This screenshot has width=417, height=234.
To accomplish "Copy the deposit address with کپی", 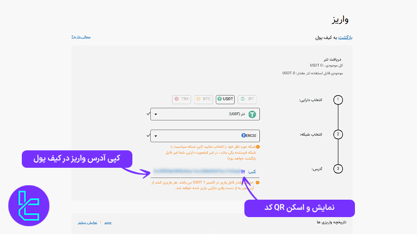I will coord(252,172).
